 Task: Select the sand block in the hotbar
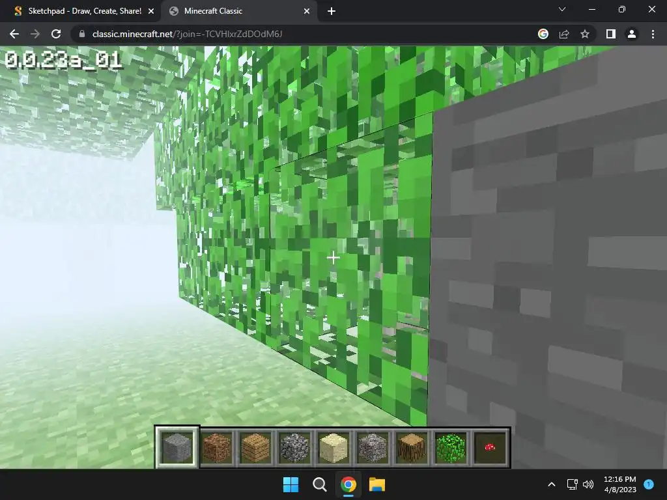(x=333, y=447)
